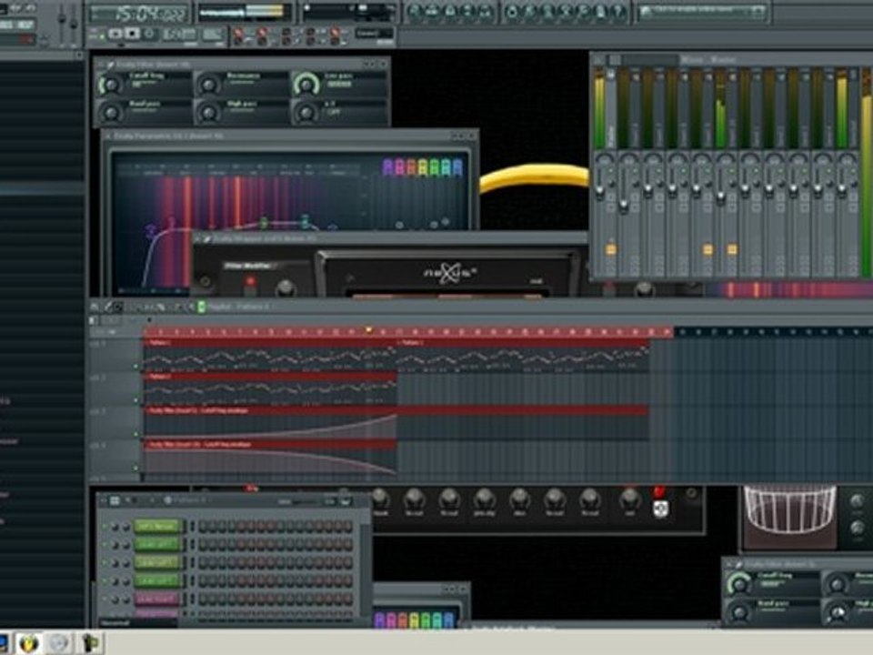Open the step sequencer pattern selector
Viewport: 873px width, 655px height.
tap(187, 500)
